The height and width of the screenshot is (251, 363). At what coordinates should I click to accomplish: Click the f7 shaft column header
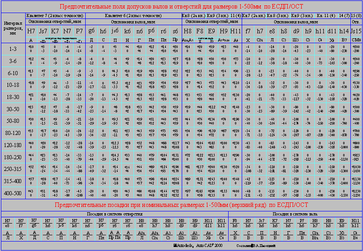tap(248, 31)
